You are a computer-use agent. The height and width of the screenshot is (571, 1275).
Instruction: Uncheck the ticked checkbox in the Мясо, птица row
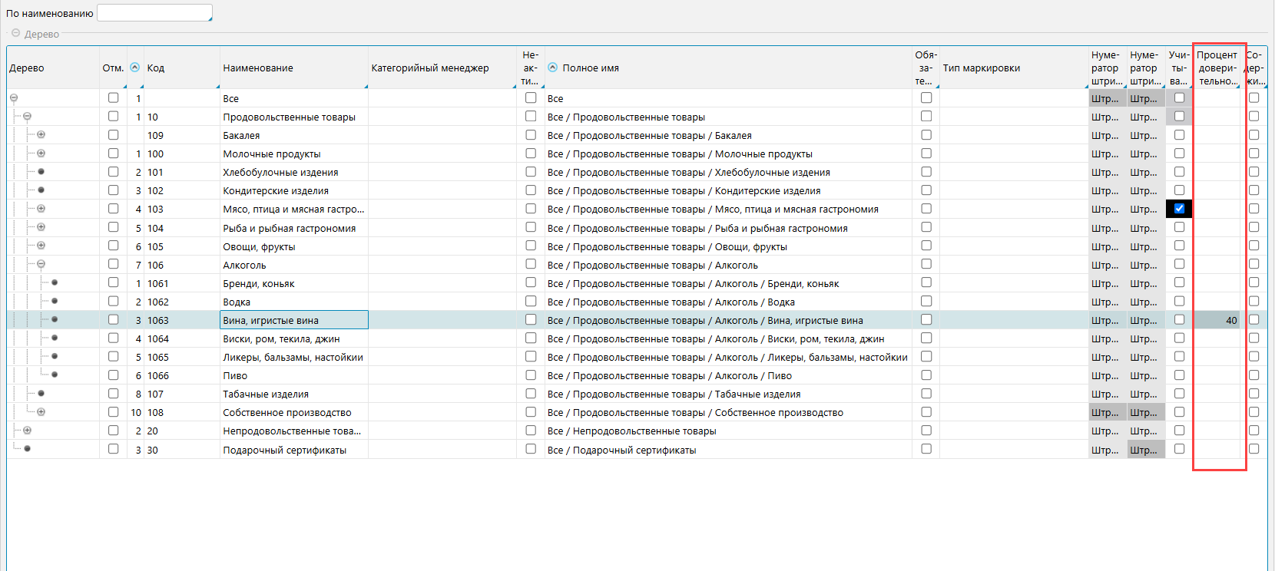[x=1179, y=209]
